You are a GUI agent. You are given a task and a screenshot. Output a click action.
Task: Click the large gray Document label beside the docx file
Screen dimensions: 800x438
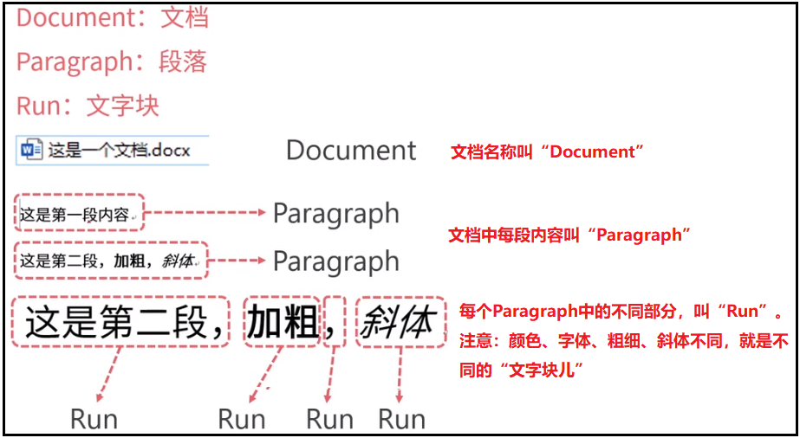[351, 151]
